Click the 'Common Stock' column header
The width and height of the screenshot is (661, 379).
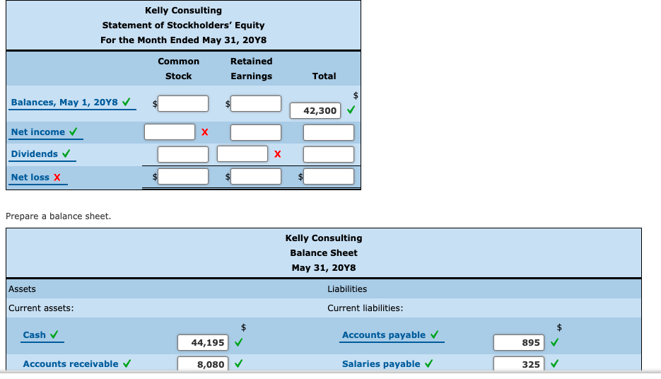(178, 69)
